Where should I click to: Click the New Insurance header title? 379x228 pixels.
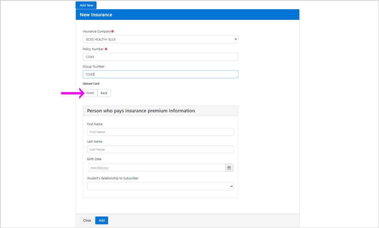click(x=96, y=15)
